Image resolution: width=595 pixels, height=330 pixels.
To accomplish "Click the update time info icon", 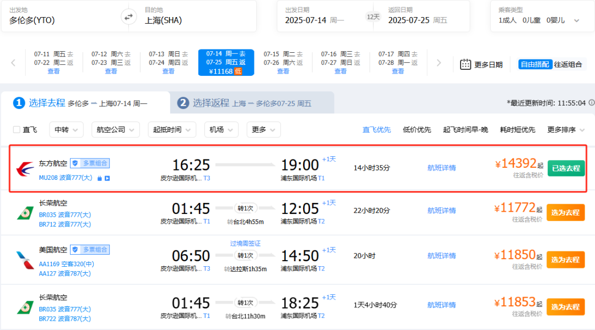I will click(x=591, y=103).
